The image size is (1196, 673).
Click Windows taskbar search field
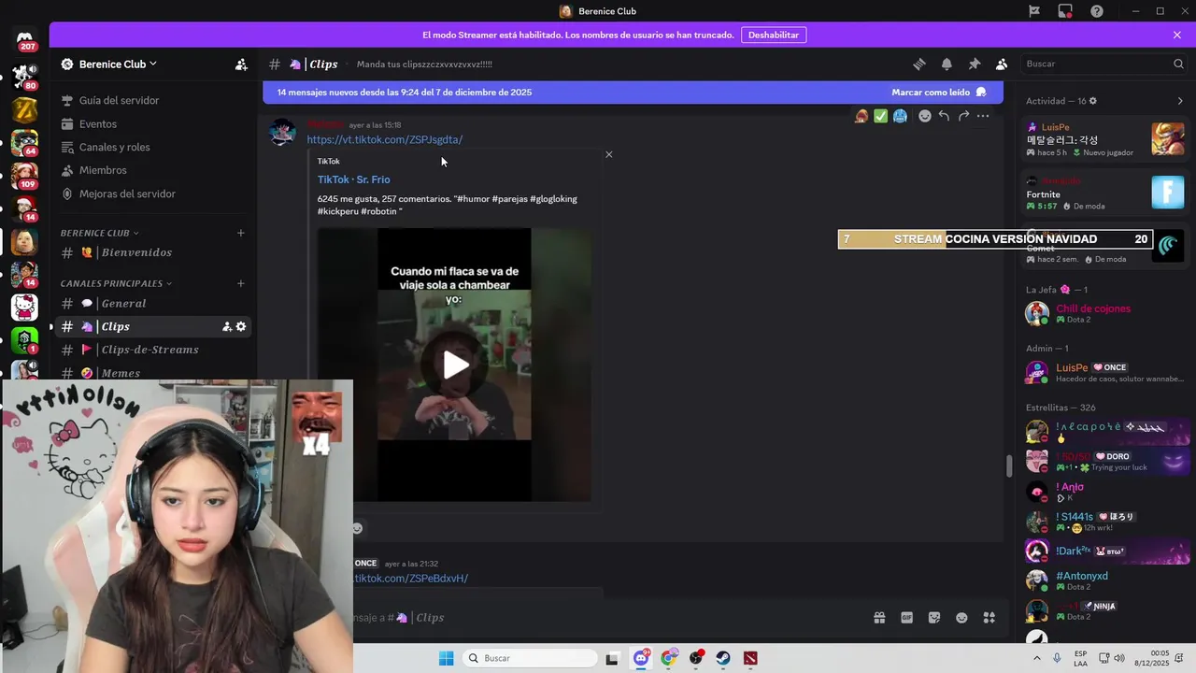(x=530, y=658)
